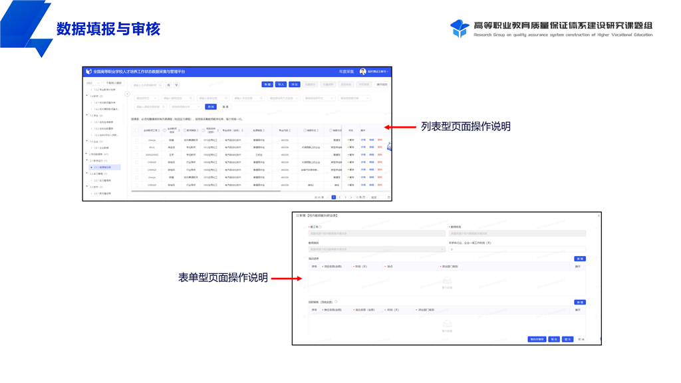Click the 导入 button in the list toolbar
The image size is (681, 383).
click(x=281, y=84)
